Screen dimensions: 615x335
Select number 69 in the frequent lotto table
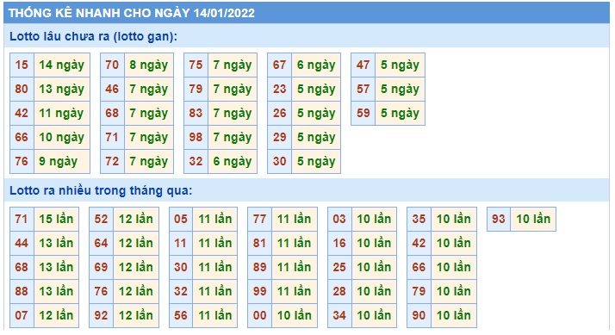(x=101, y=267)
